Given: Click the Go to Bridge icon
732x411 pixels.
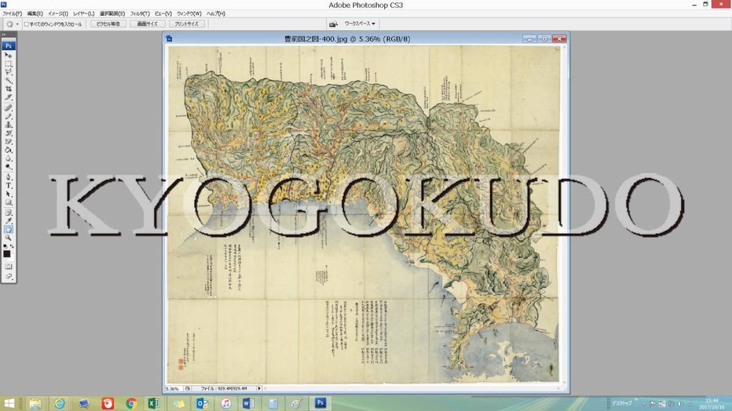Looking at the screenshot, I should [334, 24].
